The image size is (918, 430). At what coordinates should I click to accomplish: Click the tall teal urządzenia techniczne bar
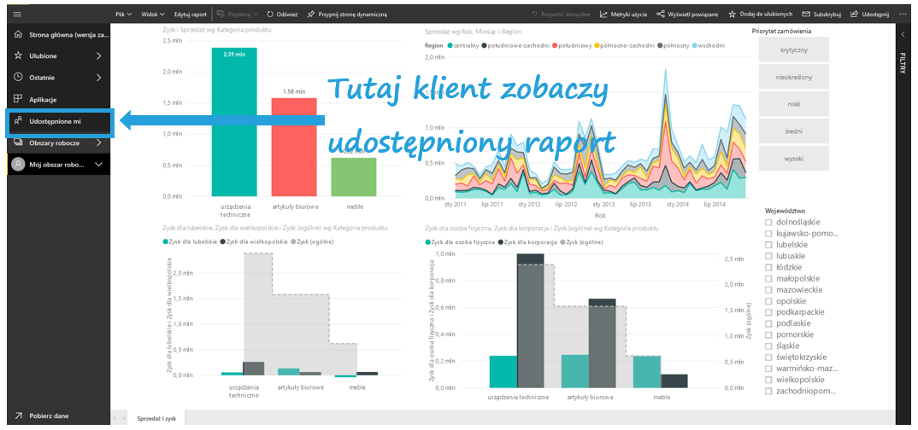(x=234, y=119)
